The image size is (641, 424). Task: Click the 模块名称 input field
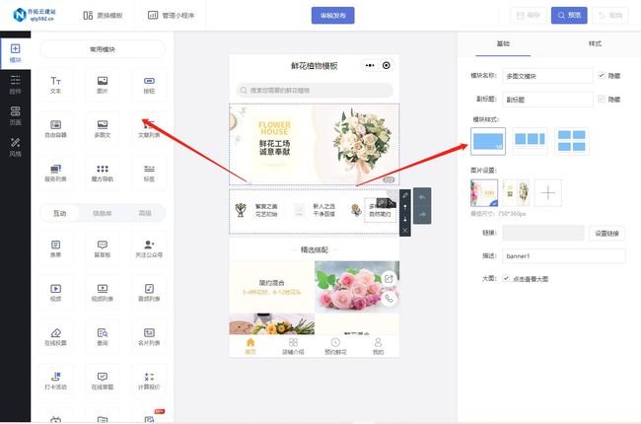547,76
